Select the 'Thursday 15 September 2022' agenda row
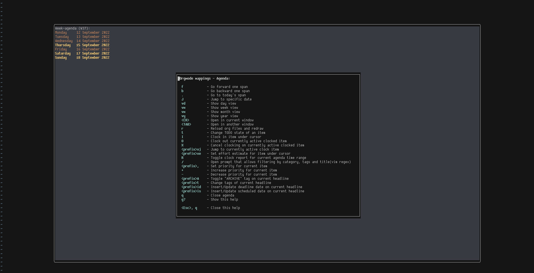The height and width of the screenshot is (273, 534). [82, 45]
